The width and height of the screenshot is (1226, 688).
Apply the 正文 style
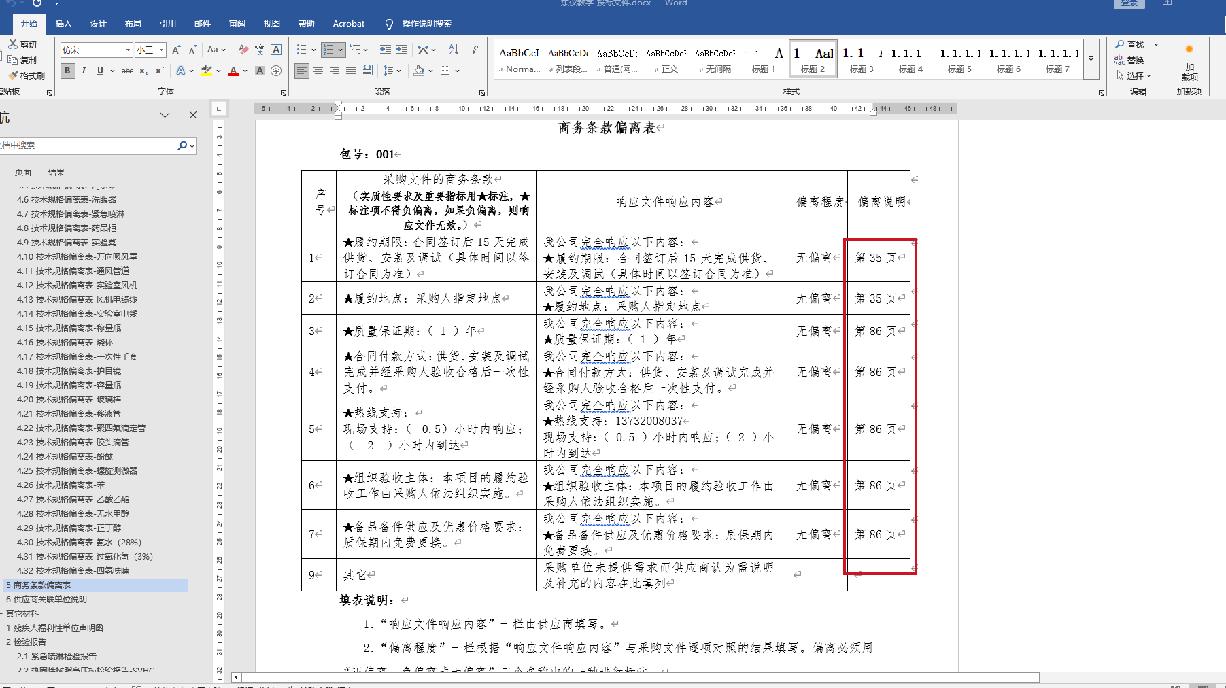coord(666,60)
